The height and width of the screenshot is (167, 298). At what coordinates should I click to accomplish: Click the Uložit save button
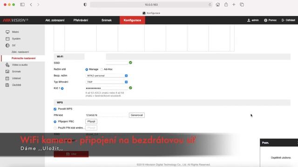pyautogui.click(x=71, y=154)
